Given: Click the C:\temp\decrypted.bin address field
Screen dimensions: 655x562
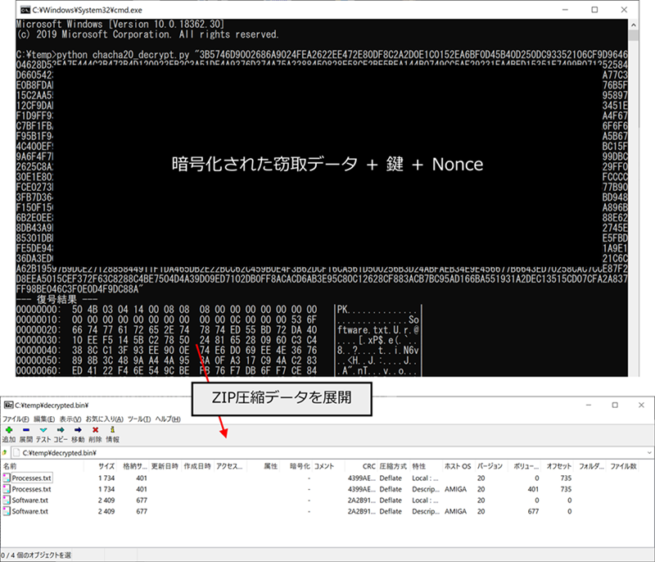Looking at the screenshot, I should click(x=328, y=452).
